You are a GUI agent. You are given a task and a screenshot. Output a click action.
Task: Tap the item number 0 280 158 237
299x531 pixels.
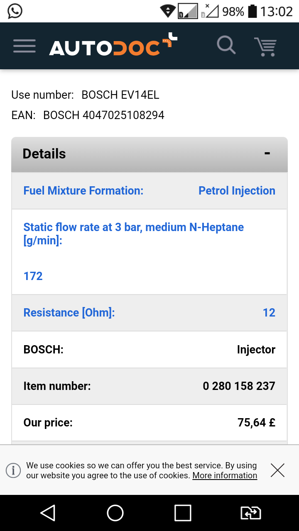point(239,386)
